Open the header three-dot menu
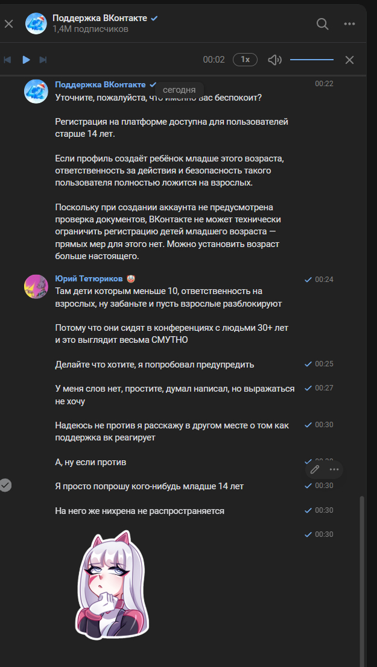The image size is (377, 667). point(349,23)
